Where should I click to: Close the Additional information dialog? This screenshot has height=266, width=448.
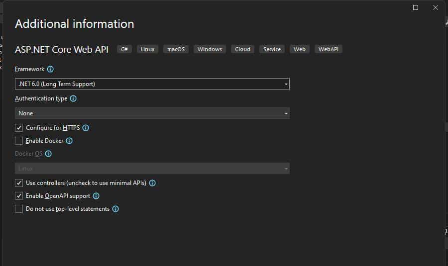click(436, 7)
